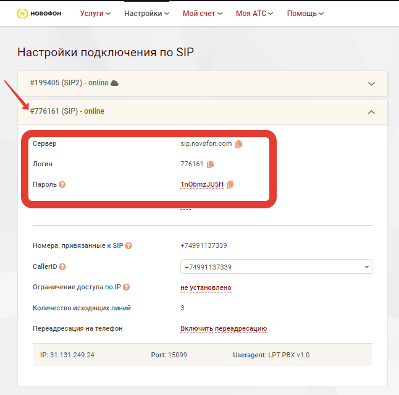This screenshot has height=395, width=399.
Task: Click the IP: 31.131.249.24 text
Action: [67, 355]
